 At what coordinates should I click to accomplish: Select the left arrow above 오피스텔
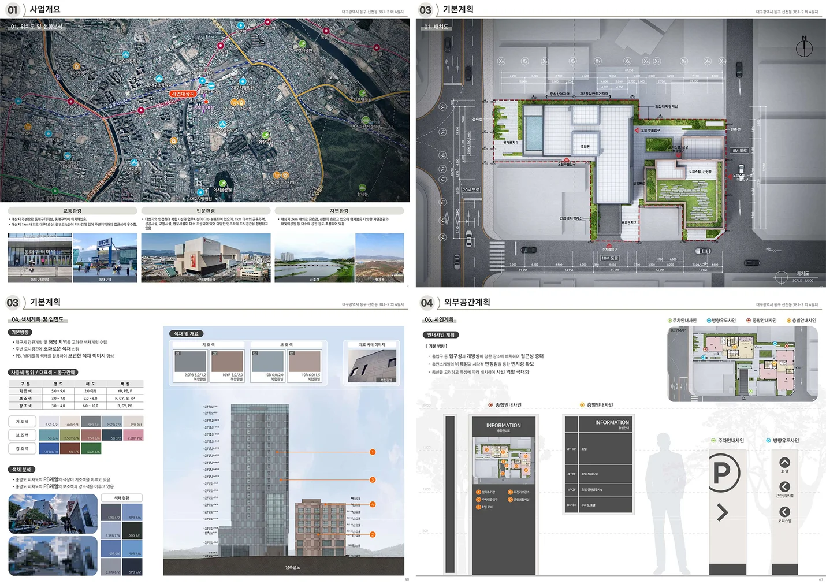(784, 512)
